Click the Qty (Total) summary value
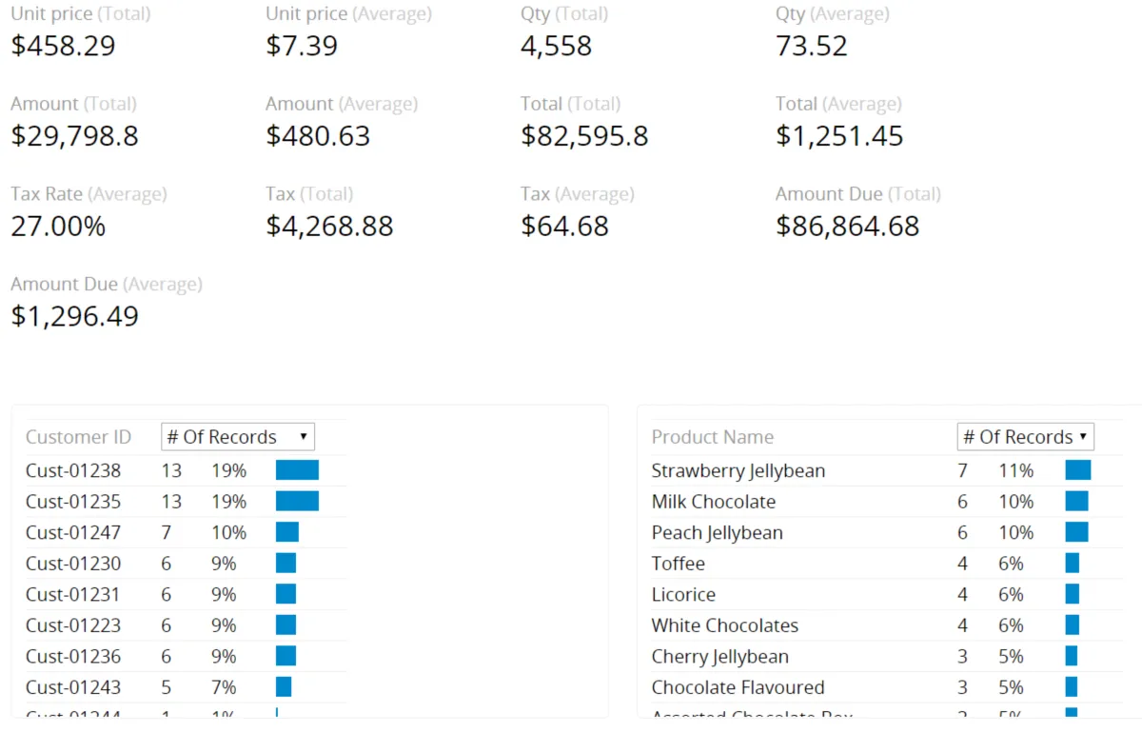The height and width of the screenshot is (734, 1142). coord(556,46)
